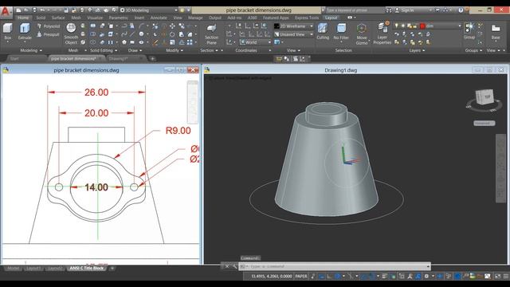Toggle PAPER space in status bar
Screen dimensions: 510x287
(301, 277)
